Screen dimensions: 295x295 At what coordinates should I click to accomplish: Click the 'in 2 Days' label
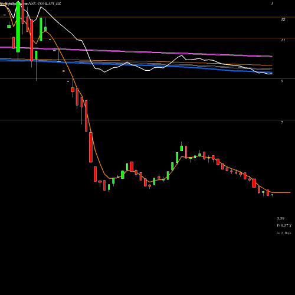point(284,233)
